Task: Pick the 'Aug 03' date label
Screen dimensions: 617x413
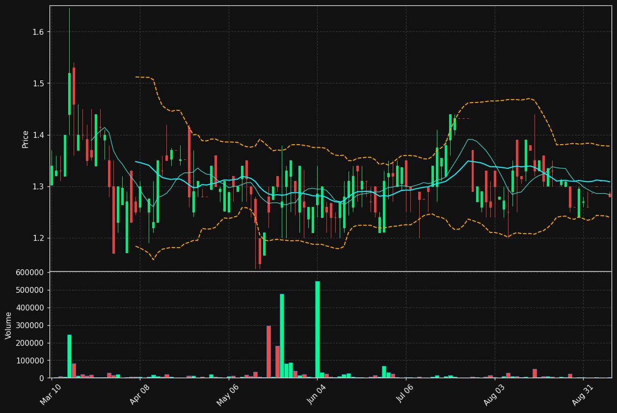Action: coord(494,394)
